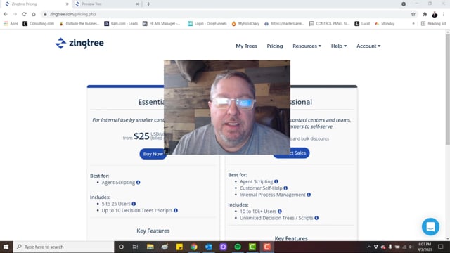Expand the Resources dropdown menu
The width and height of the screenshot is (450, 253).
307,46
